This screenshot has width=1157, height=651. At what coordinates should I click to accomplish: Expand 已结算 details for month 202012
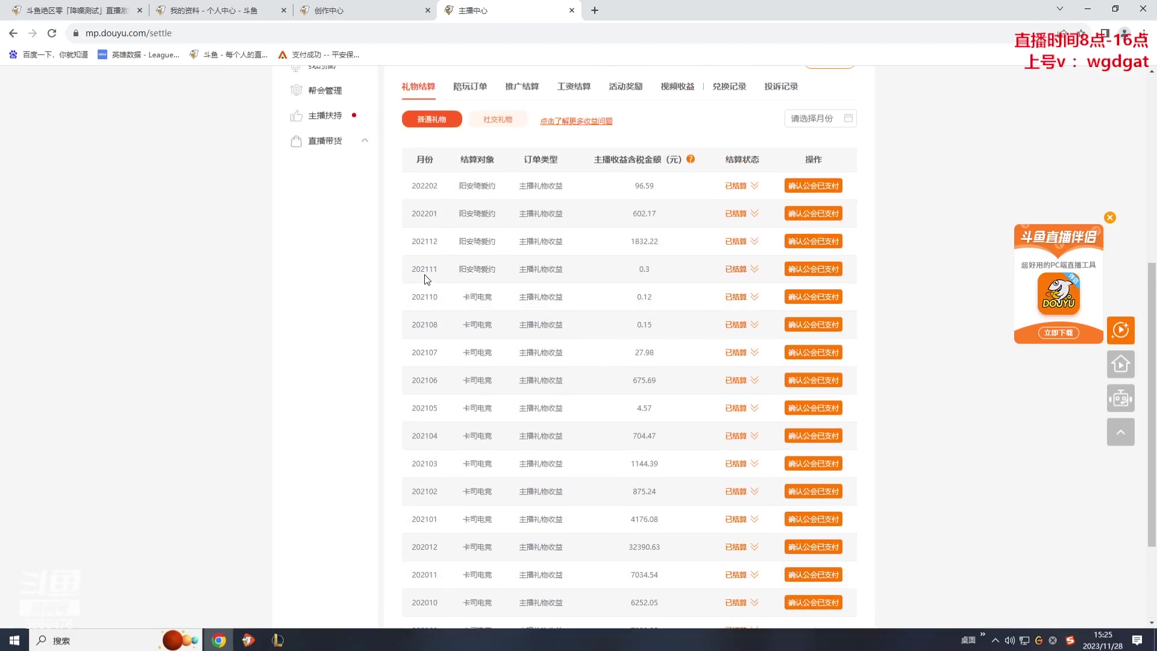pyautogui.click(x=754, y=547)
